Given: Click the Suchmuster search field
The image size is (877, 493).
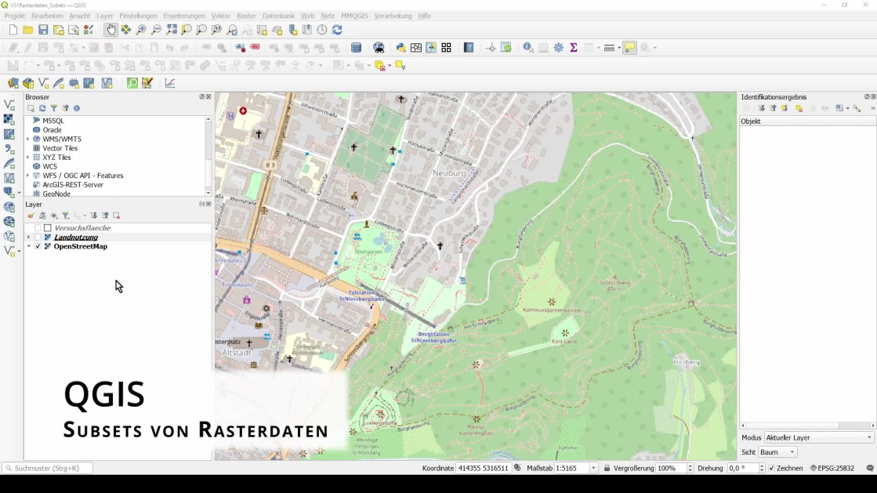Looking at the screenshot, I should coord(48,468).
